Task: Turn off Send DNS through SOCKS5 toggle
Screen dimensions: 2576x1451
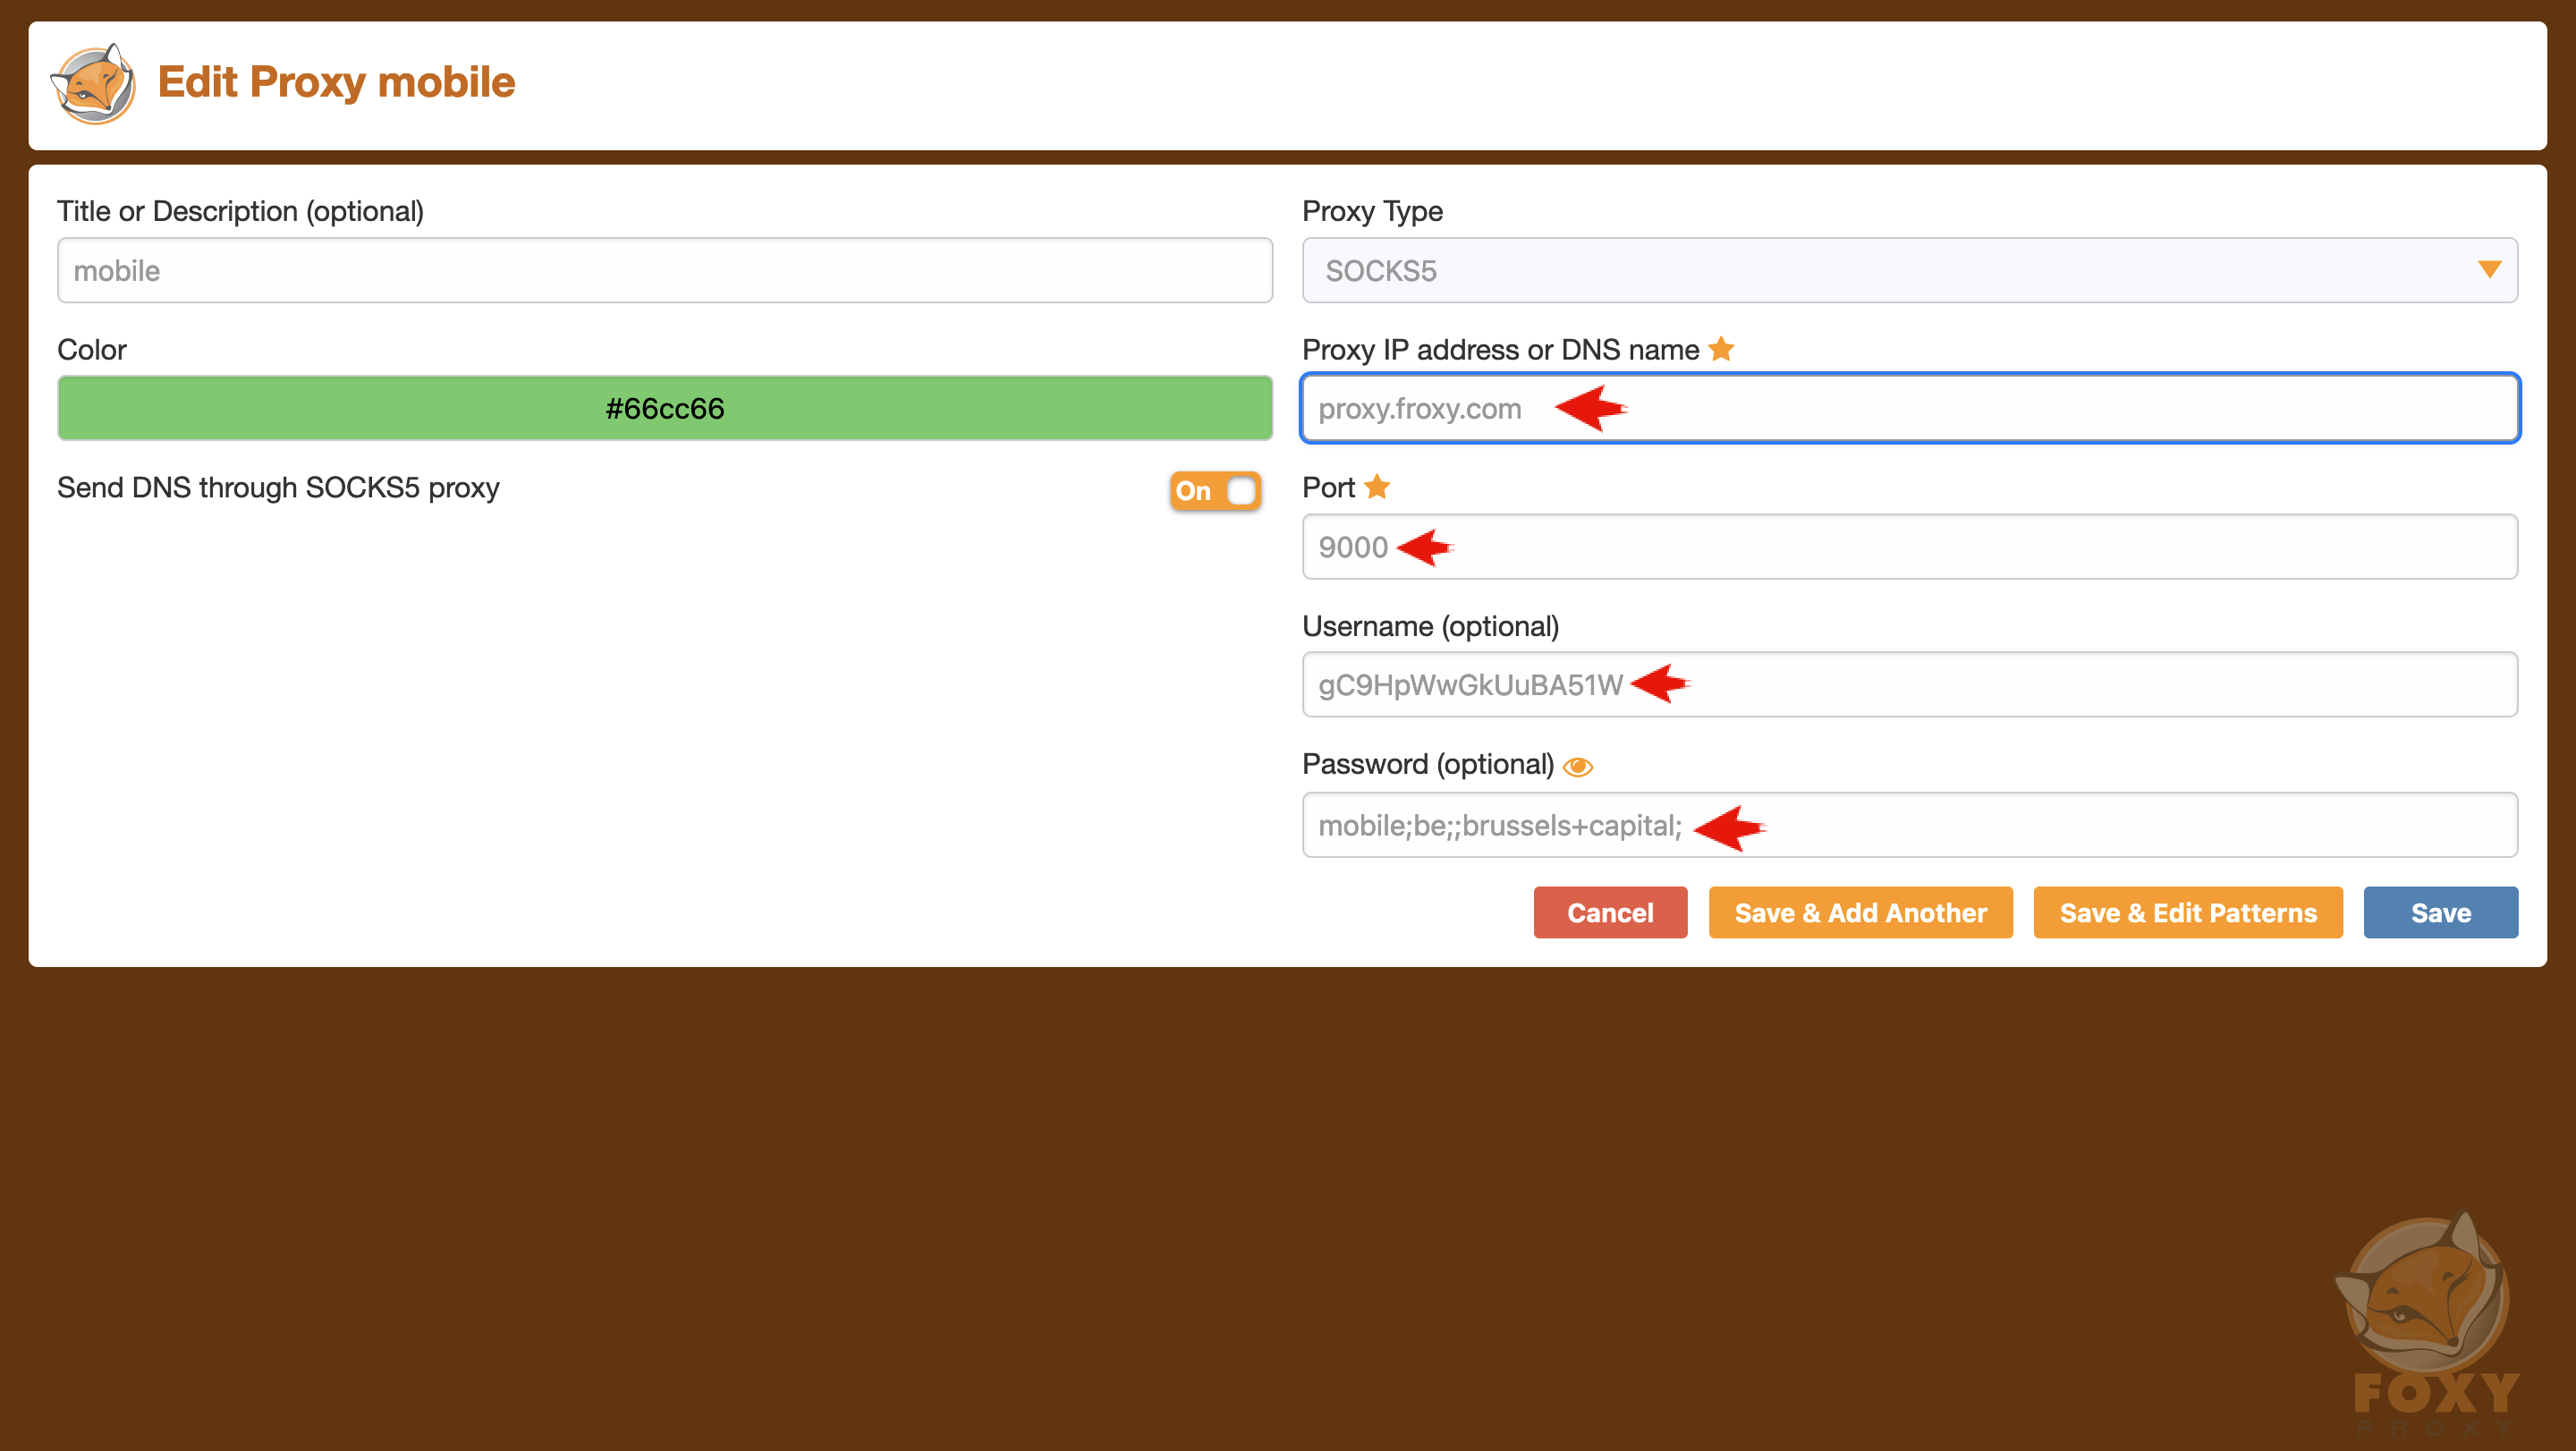Action: [1215, 491]
